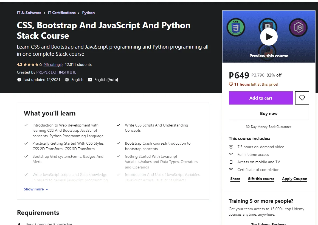Click the CSS3 logo badge in preview

[236, 27]
